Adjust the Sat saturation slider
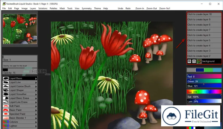Image resolution: width=223 pixels, height=129 pixels. tap(204, 96)
